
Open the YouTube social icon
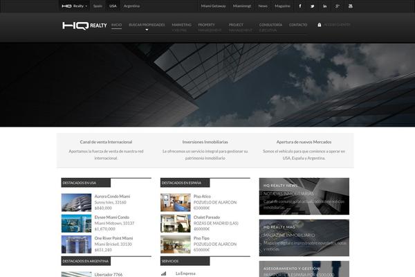[x=350, y=6]
